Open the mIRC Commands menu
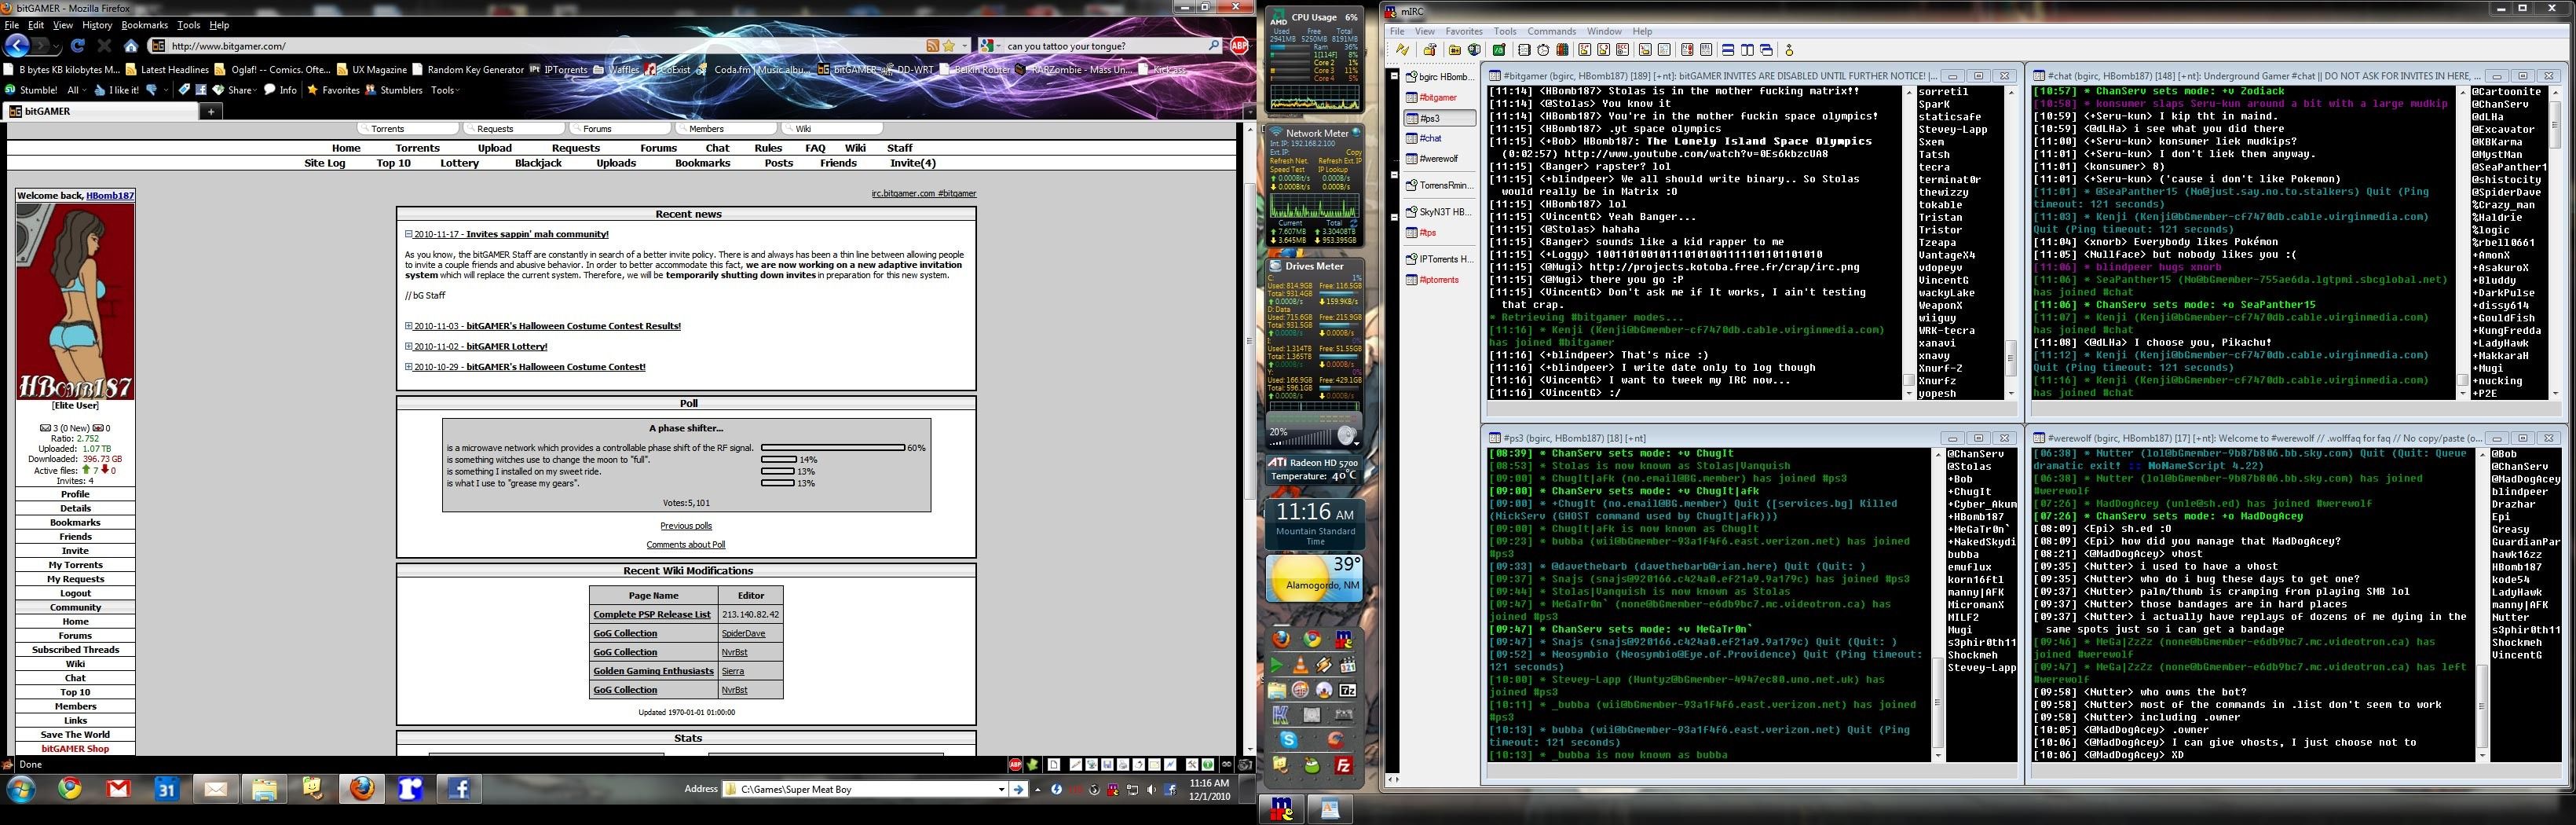Screen dimensions: 2576x825 tap(1551, 32)
